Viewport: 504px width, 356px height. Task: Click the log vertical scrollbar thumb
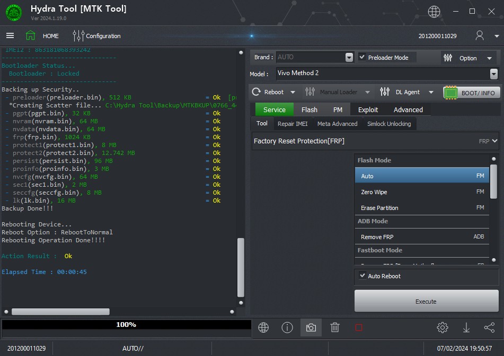(241, 268)
